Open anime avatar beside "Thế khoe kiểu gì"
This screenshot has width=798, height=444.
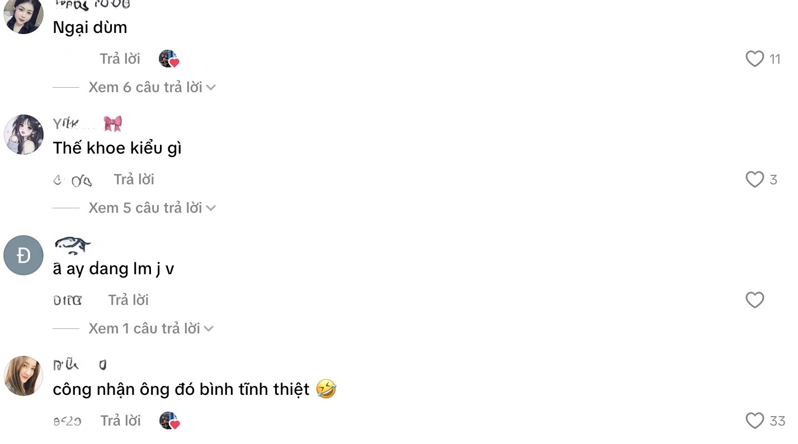(x=23, y=135)
